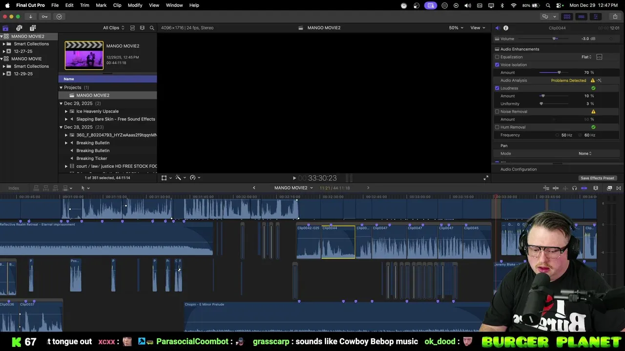Toggle the inspector sliders button
The image size is (625, 351).
point(595,17)
